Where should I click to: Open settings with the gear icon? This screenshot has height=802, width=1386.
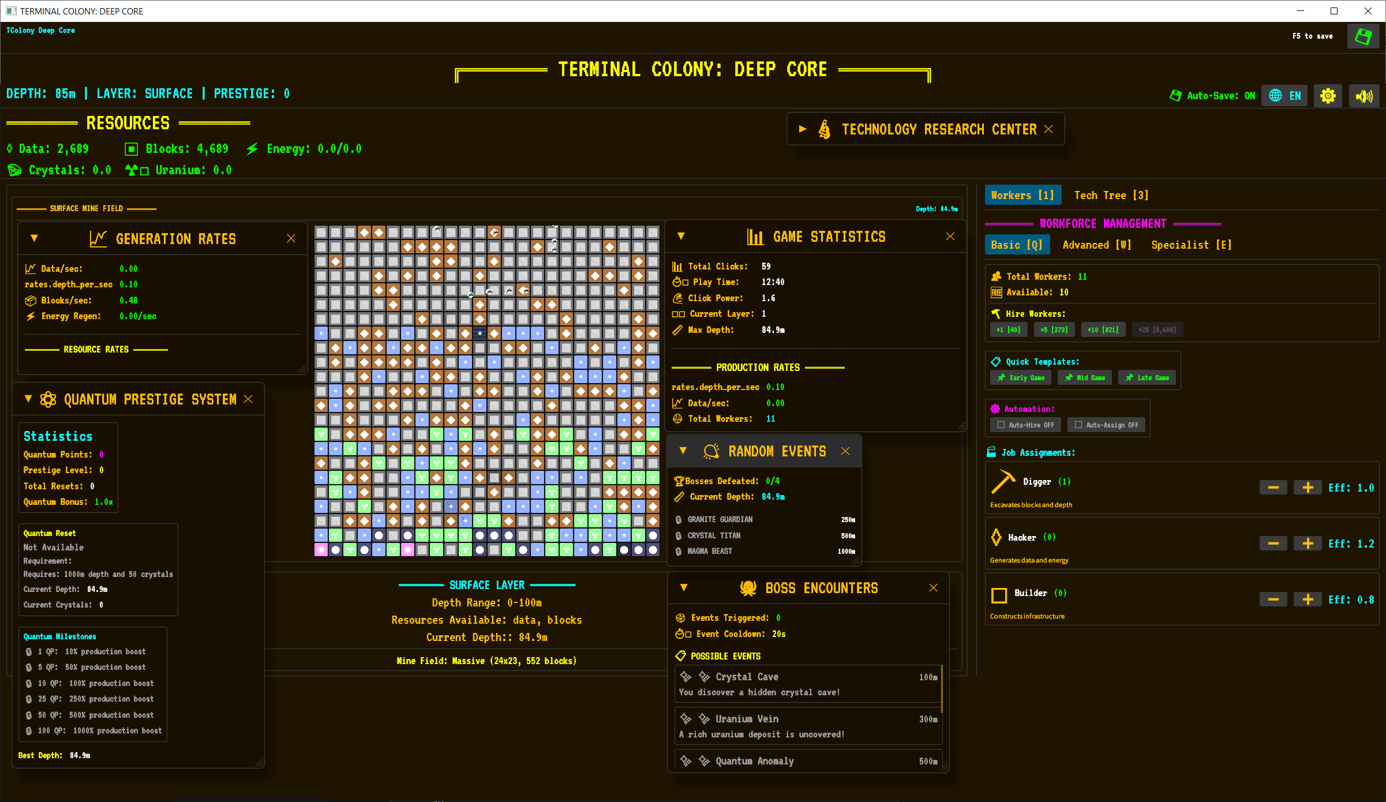tap(1328, 96)
